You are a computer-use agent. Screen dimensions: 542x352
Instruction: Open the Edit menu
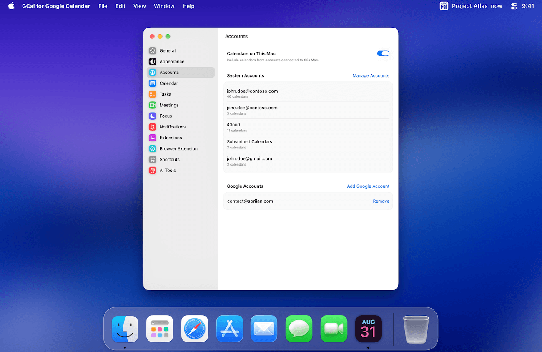(x=120, y=6)
